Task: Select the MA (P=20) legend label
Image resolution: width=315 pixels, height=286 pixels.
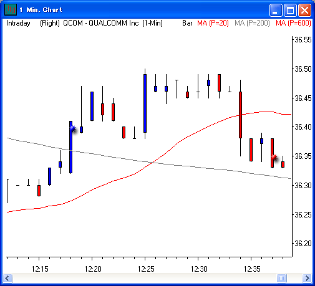Action: 213,23
